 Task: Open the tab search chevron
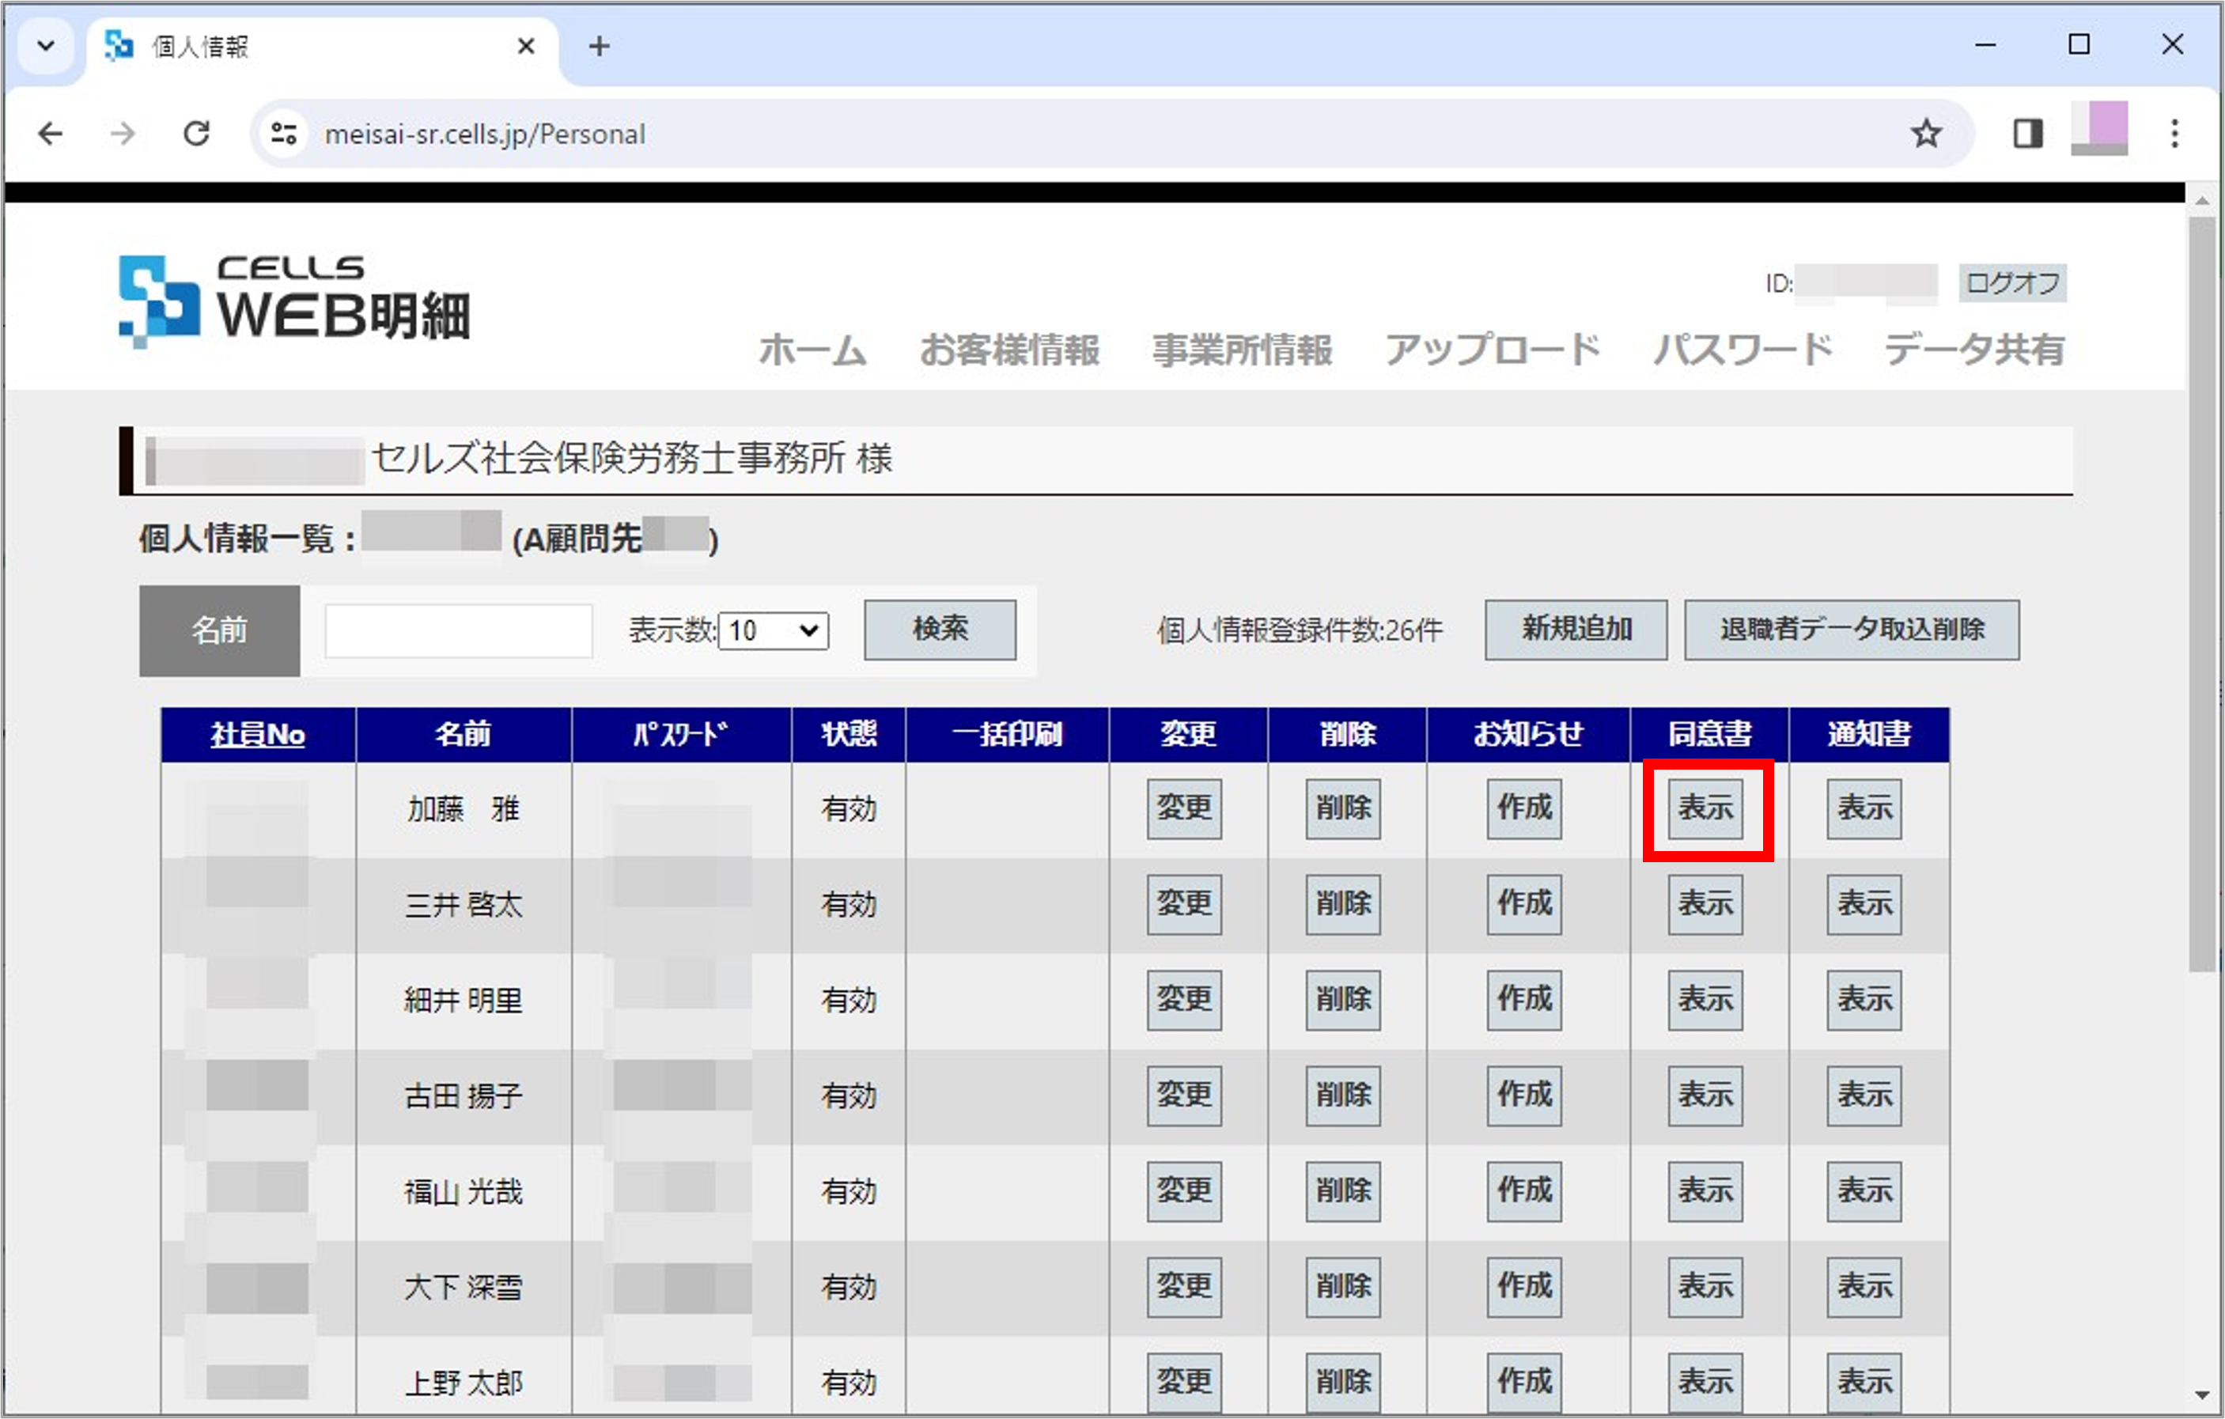pos(45,45)
